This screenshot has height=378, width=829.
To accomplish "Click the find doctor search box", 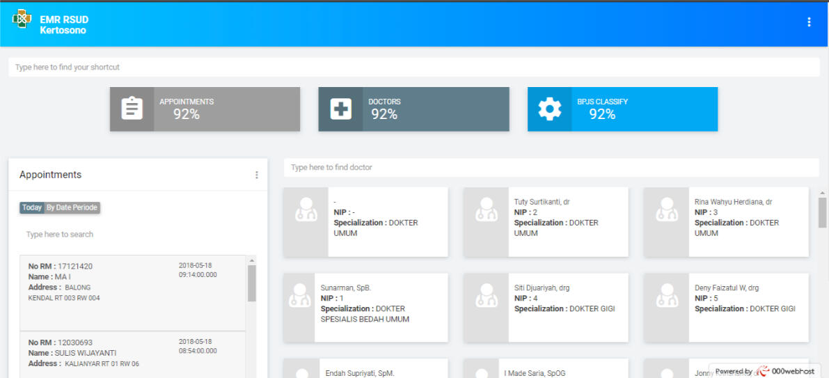I will point(551,168).
